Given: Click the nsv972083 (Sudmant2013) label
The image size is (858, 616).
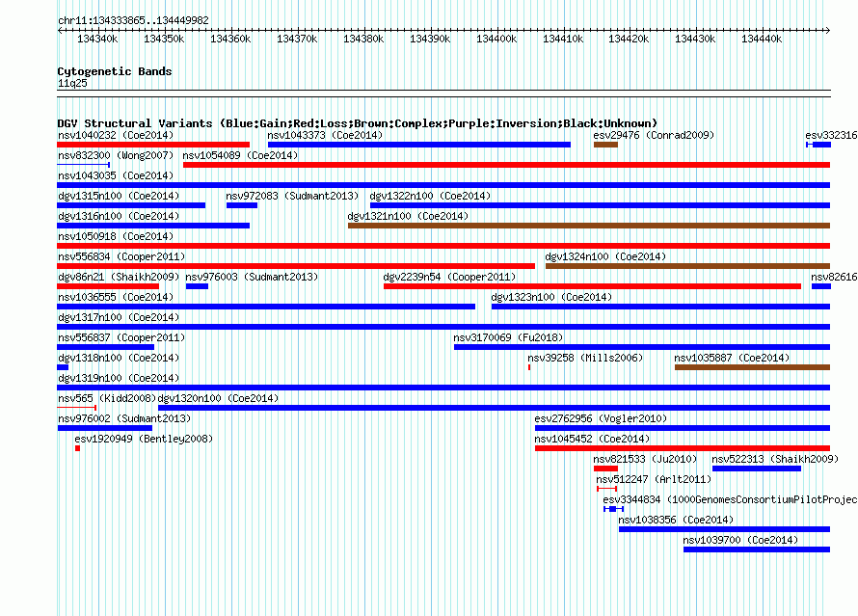Looking at the screenshot, I should click(292, 196).
